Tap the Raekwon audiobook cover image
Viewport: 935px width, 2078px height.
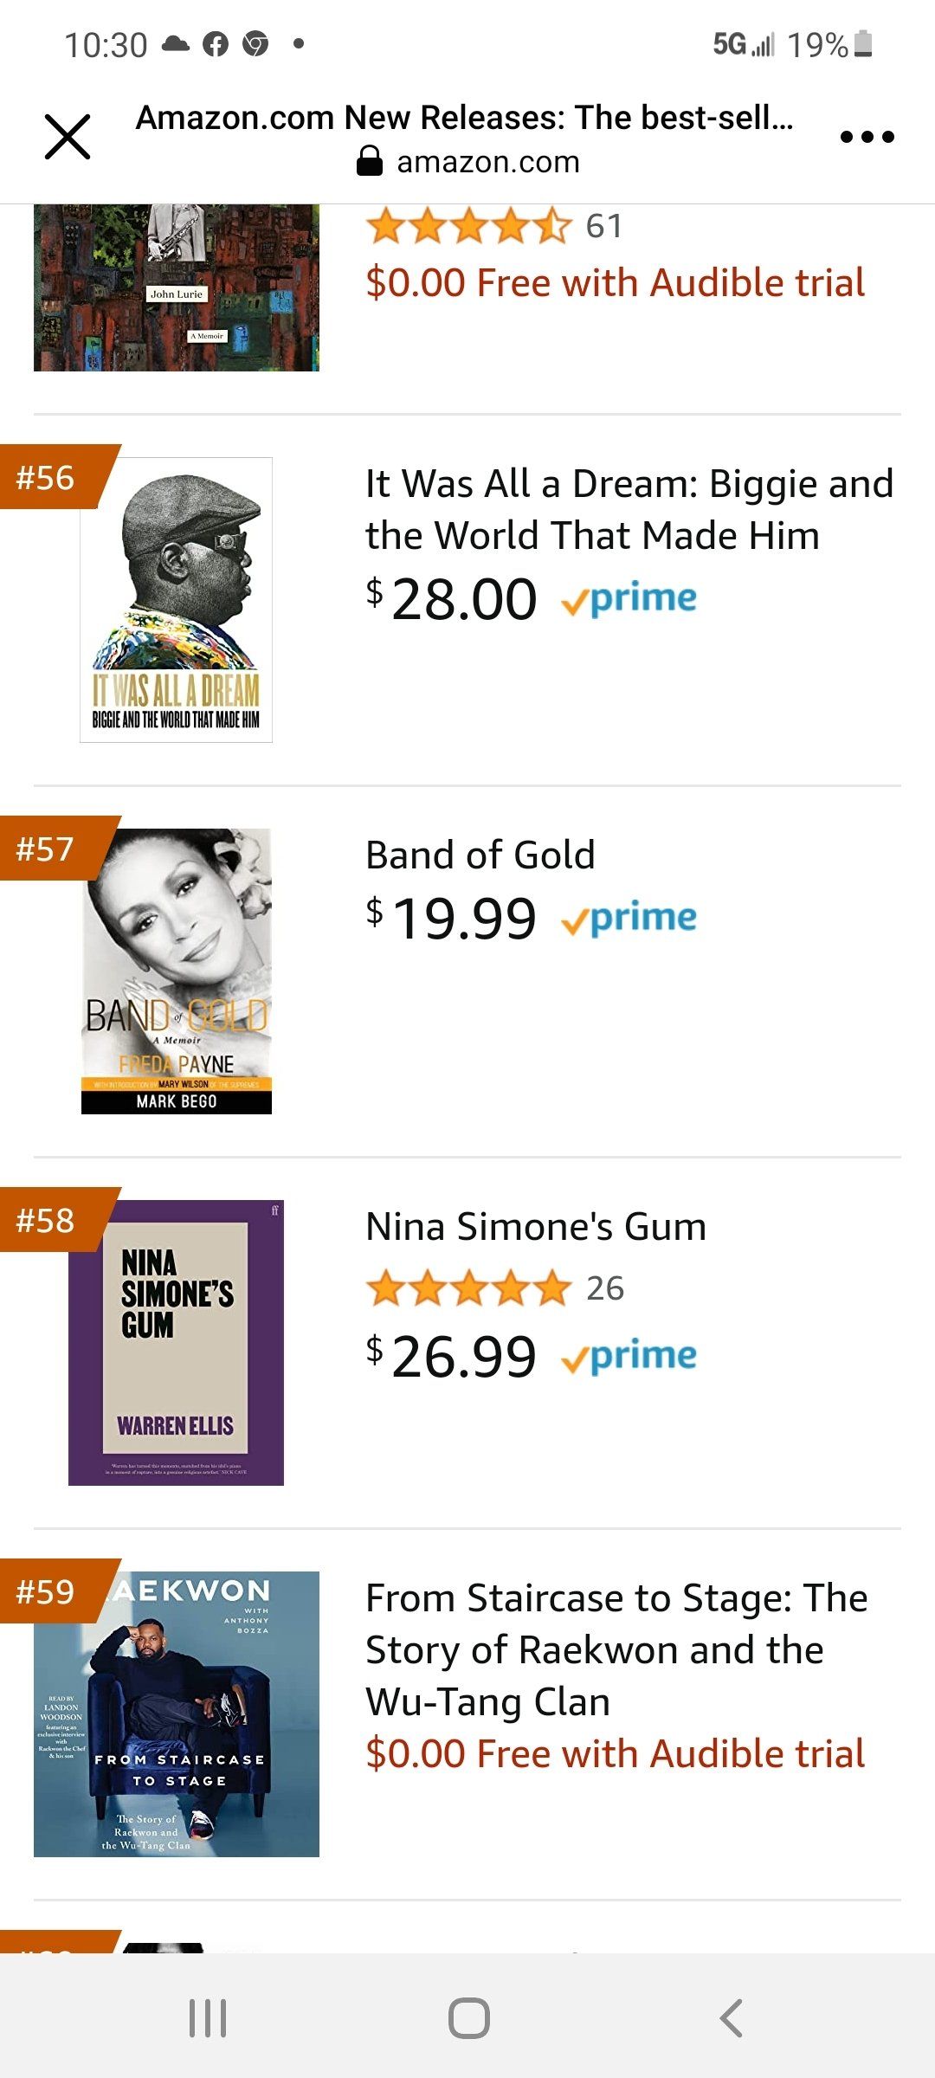pos(177,1713)
